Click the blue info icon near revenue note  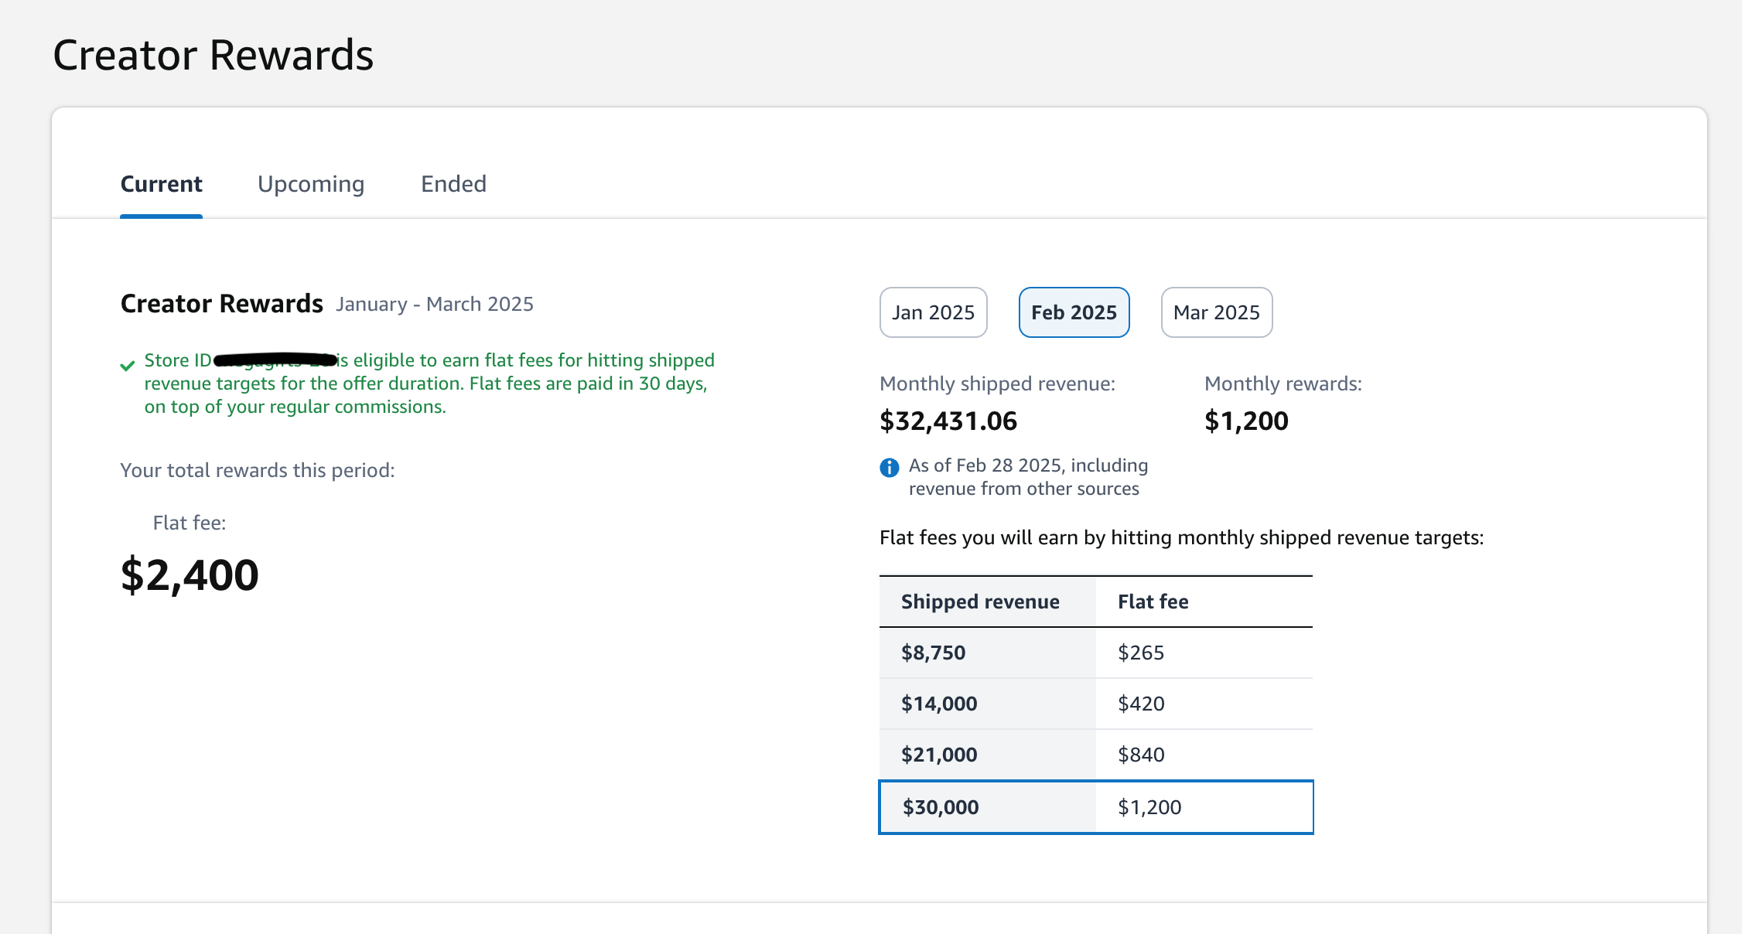890,467
